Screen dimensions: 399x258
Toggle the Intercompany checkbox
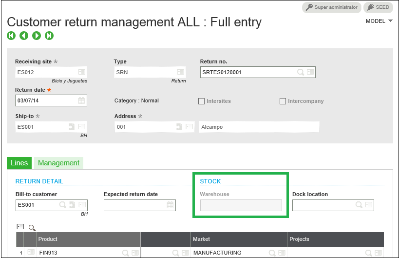pyautogui.click(x=283, y=101)
